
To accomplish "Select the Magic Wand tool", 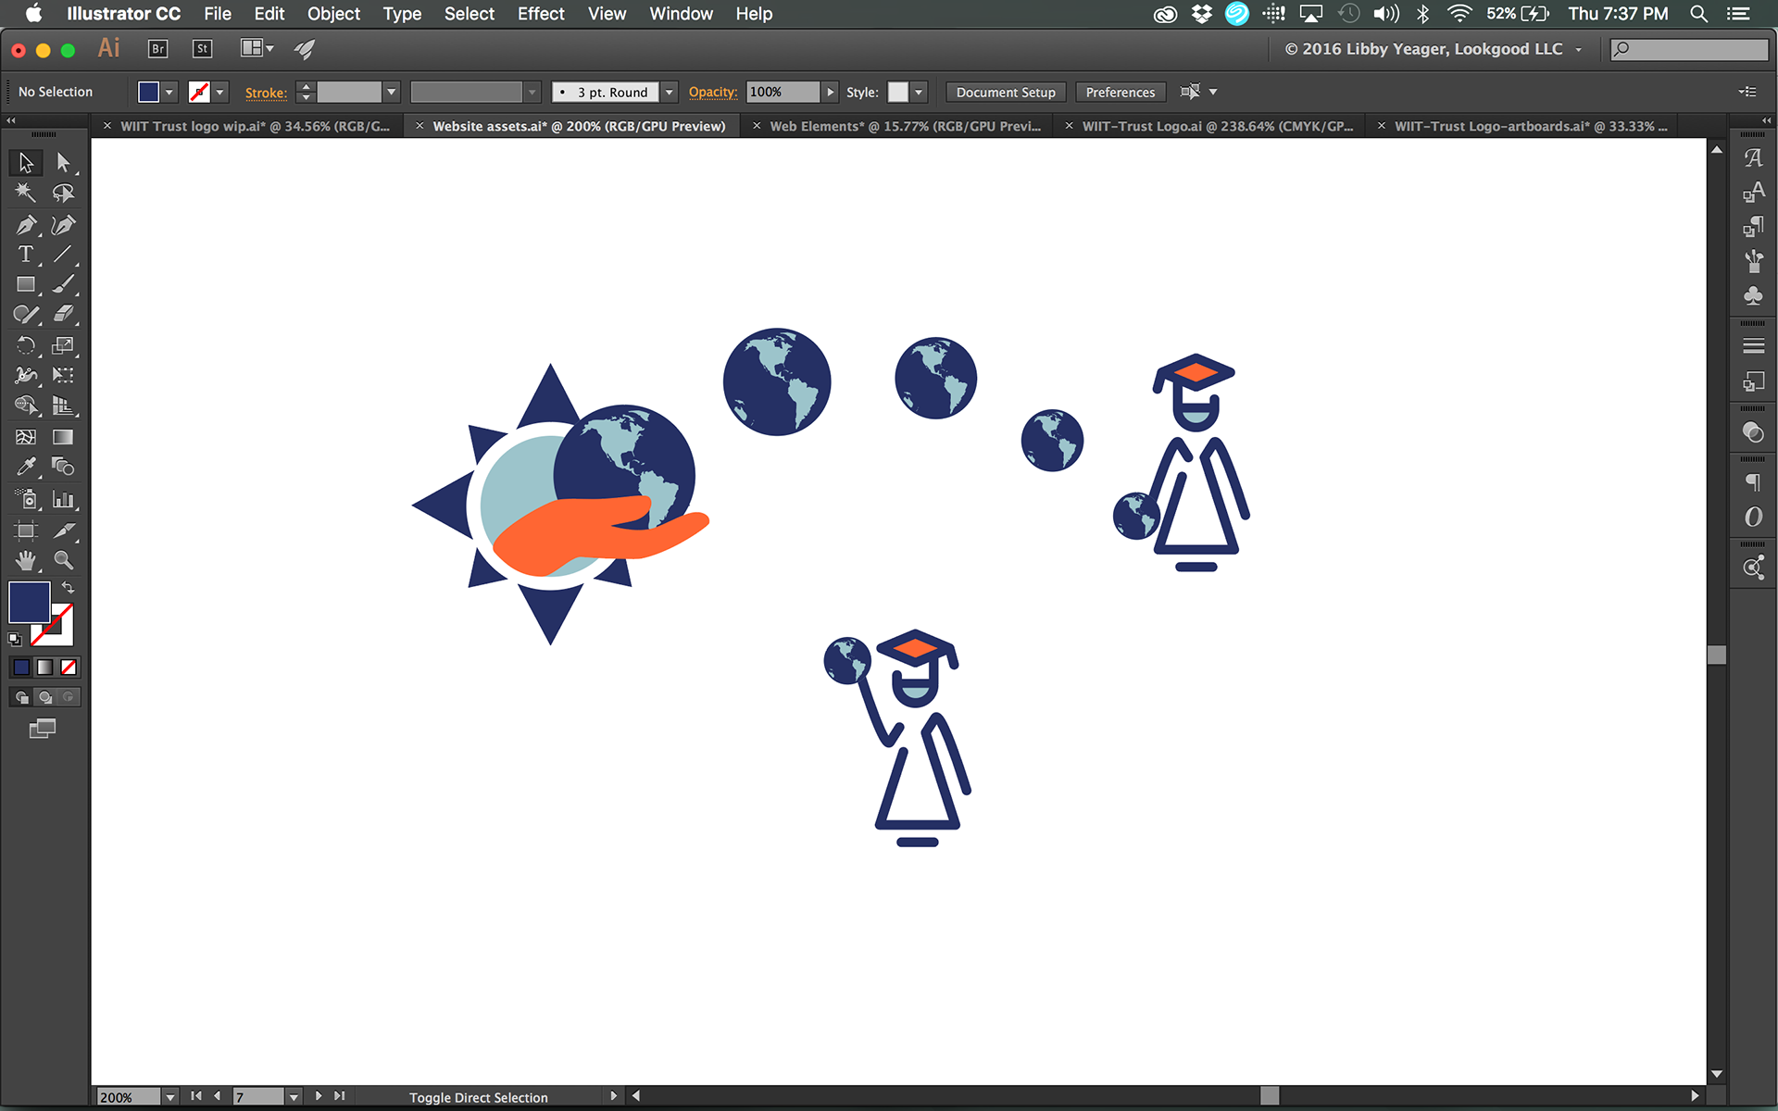I will [25, 193].
